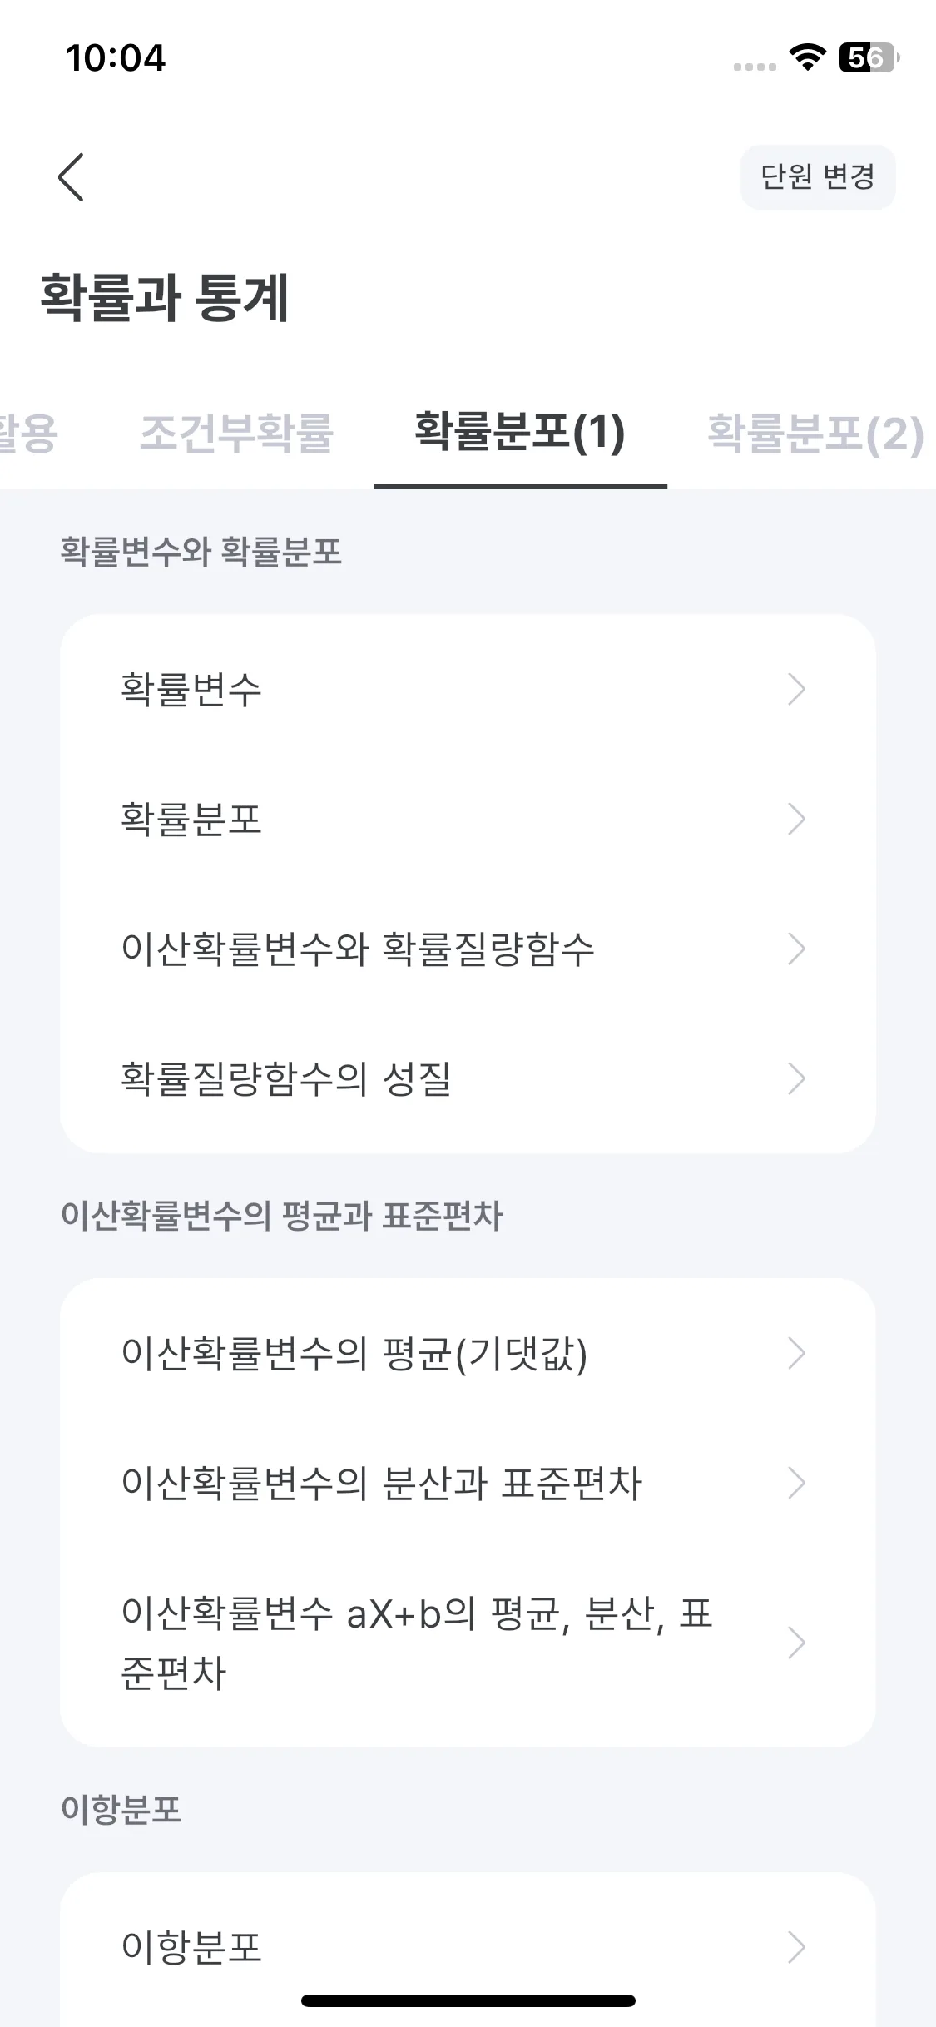Image resolution: width=936 pixels, height=2027 pixels.
Task: Click the chevron beside 확률질량함수의 성질
Action: click(x=796, y=1079)
